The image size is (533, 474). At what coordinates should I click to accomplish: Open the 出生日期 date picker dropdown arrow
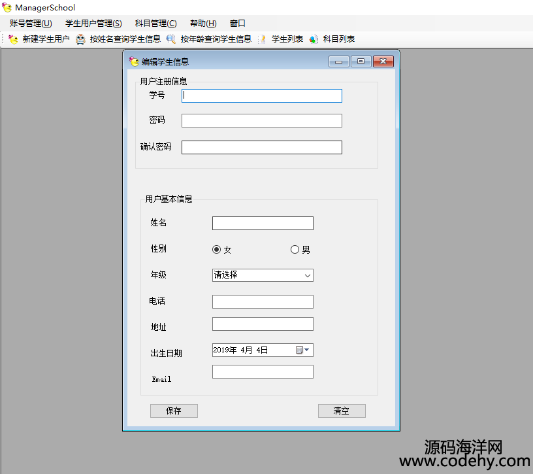[x=308, y=350]
